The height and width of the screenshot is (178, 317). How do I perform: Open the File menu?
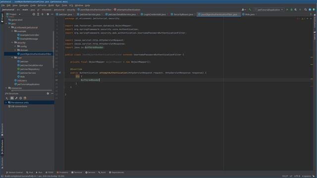click(x=3, y=5)
